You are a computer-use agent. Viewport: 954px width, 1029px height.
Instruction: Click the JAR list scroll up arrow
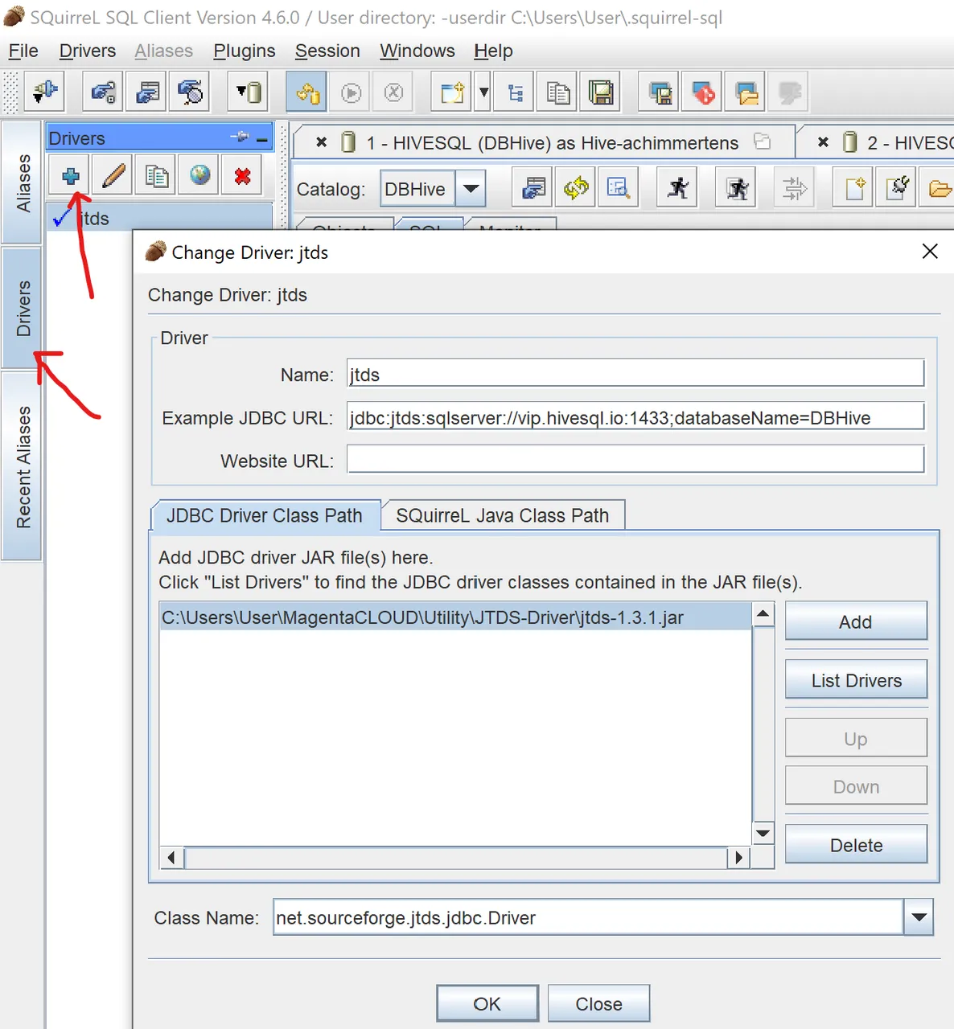(x=763, y=615)
